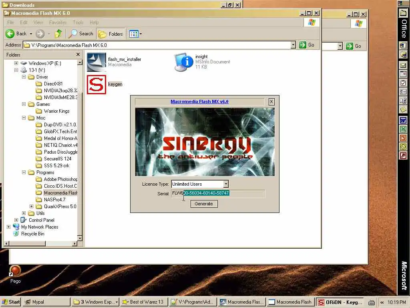Click the Sinergy banner image in dialog
This screenshot has height=308, width=410.
[205, 142]
